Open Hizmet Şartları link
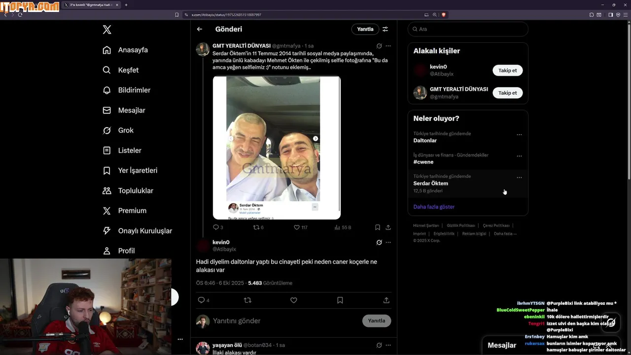631x355 pixels. tap(426, 225)
